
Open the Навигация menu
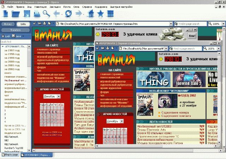(41, 7)
